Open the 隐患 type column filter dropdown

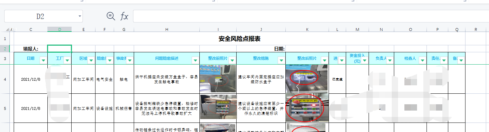click(x=110, y=60)
